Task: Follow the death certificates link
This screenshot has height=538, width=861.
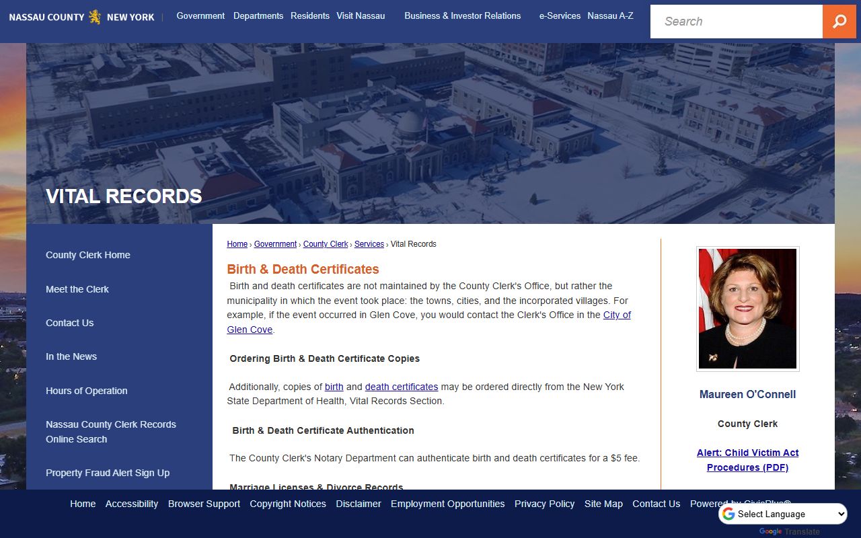Action: tap(401, 387)
